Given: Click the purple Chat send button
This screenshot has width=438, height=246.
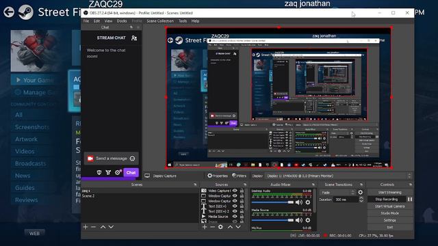Looking at the screenshot, I should [131, 173].
